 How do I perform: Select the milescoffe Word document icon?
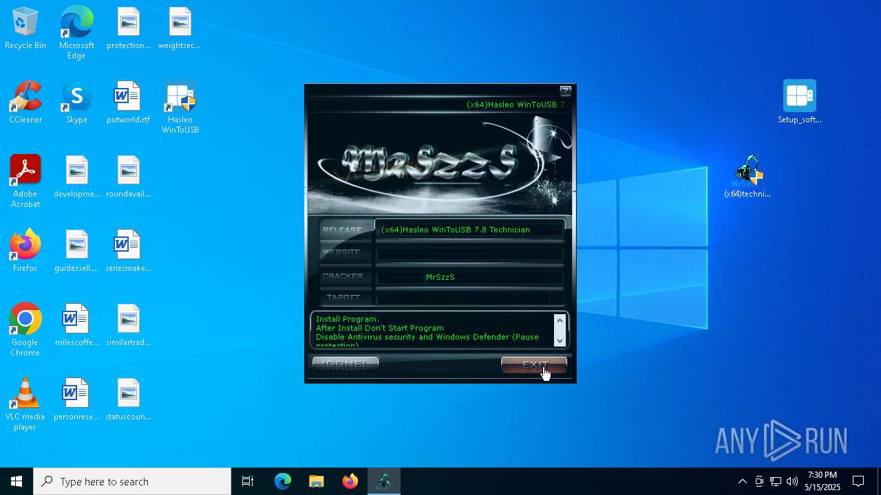[76, 325]
